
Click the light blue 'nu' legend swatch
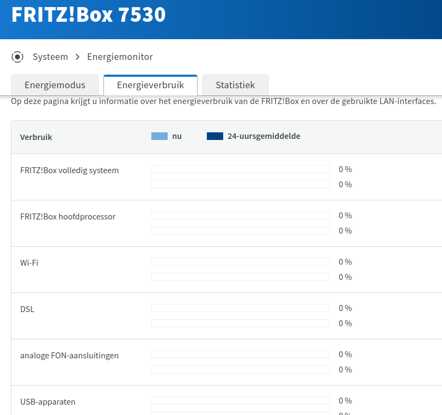[x=159, y=136]
